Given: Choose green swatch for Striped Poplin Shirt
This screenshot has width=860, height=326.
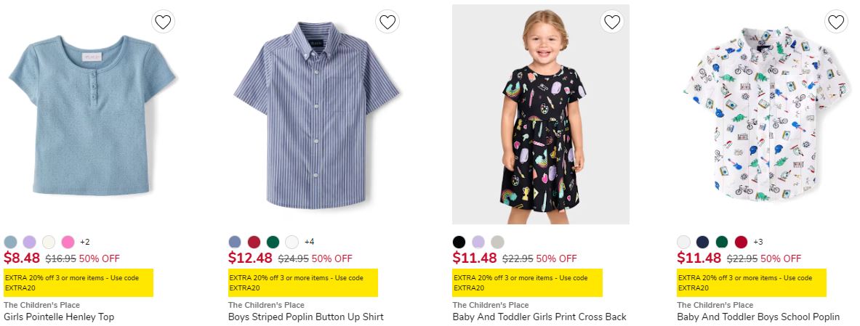Looking at the screenshot, I should pyautogui.click(x=273, y=242).
